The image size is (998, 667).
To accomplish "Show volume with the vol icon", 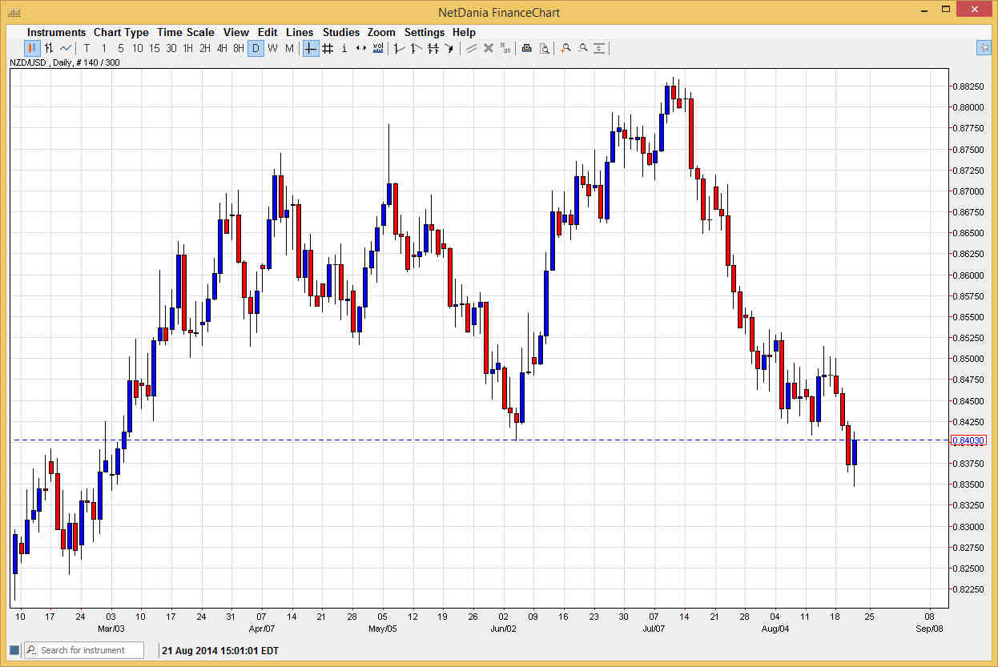I will point(377,48).
